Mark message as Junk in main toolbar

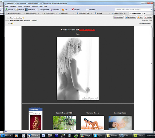pos(65,10)
